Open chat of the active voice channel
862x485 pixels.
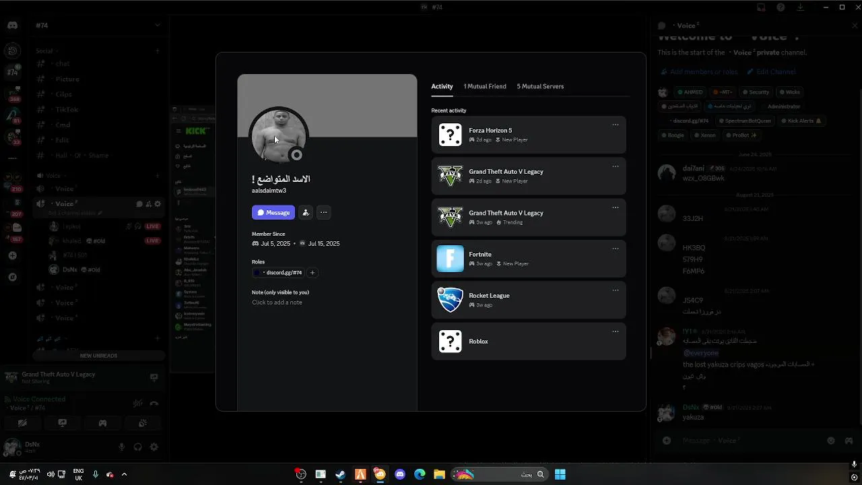pyautogui.click(x=139, y=203)
